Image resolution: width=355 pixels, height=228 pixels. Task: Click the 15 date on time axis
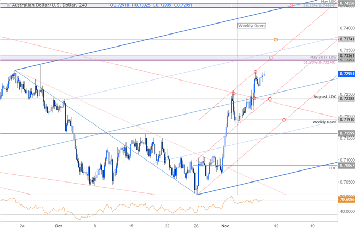pos(131,226)
